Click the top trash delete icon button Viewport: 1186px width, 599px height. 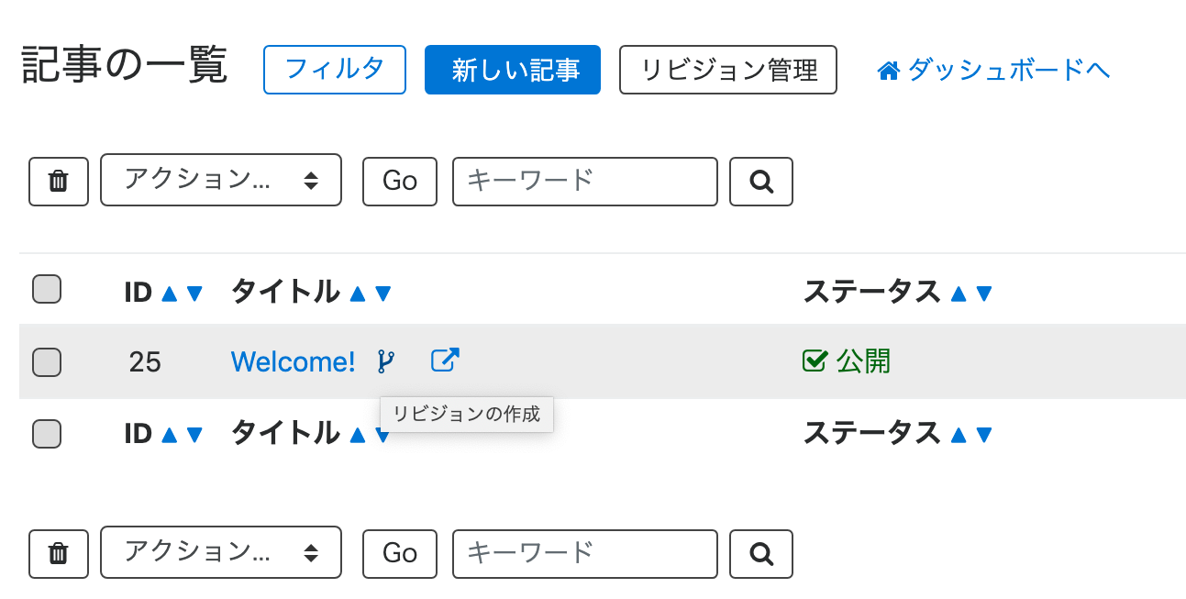tap(59, 182)
